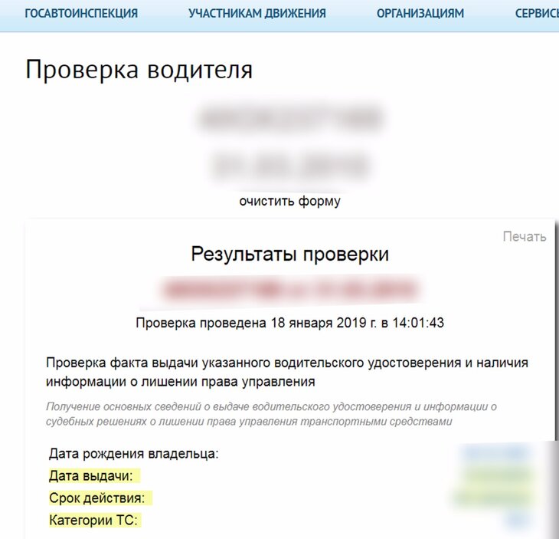Click the blurred red result number line
559x539 pixels.
click(x=289, y=290)
